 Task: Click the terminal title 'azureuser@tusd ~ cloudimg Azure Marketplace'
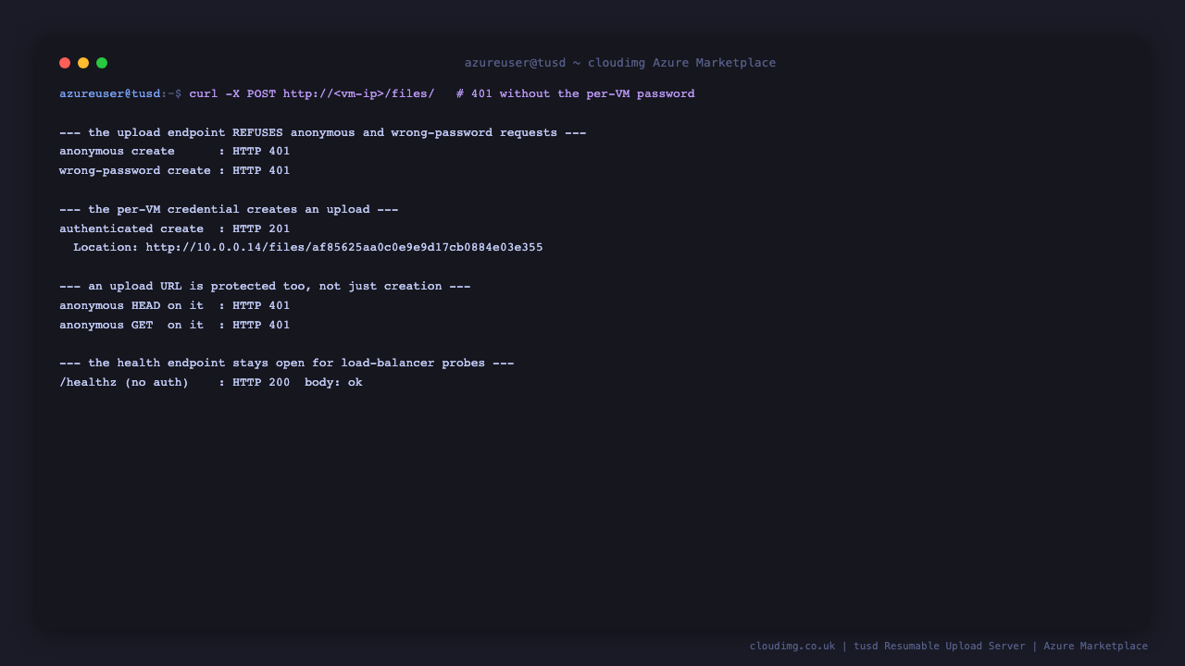point(620,63)
